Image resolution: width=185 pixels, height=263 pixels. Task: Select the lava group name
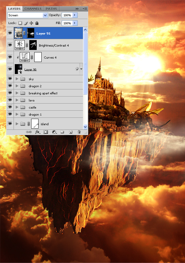[31, 100]
